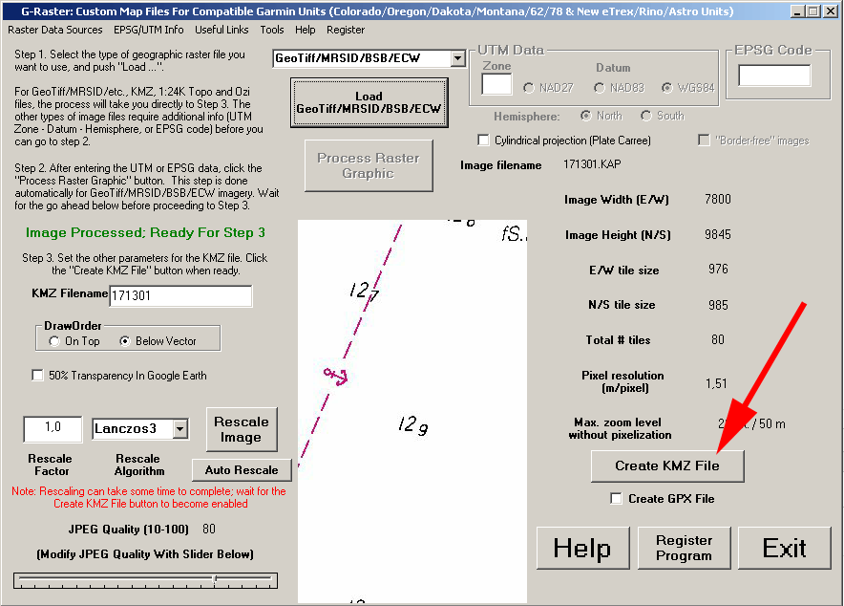Open the EPSG/UTM Info menu

pos(149,30)
